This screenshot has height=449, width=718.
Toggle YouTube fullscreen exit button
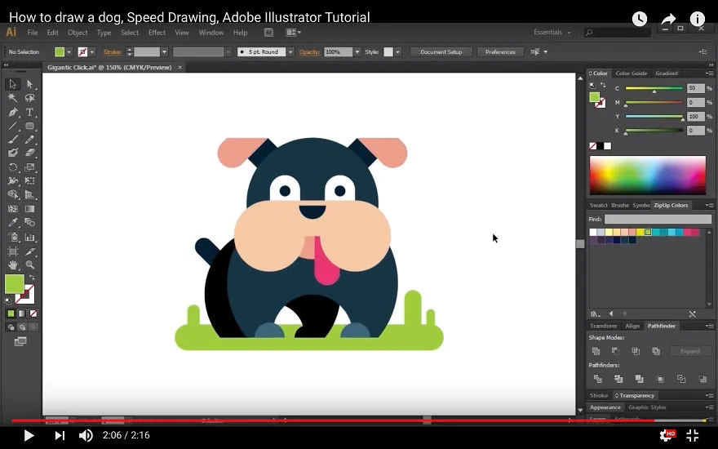pyautogui.click(x=693, y=435)
